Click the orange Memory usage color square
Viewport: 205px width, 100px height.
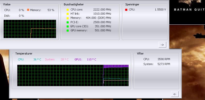click(x=28, y=10)
